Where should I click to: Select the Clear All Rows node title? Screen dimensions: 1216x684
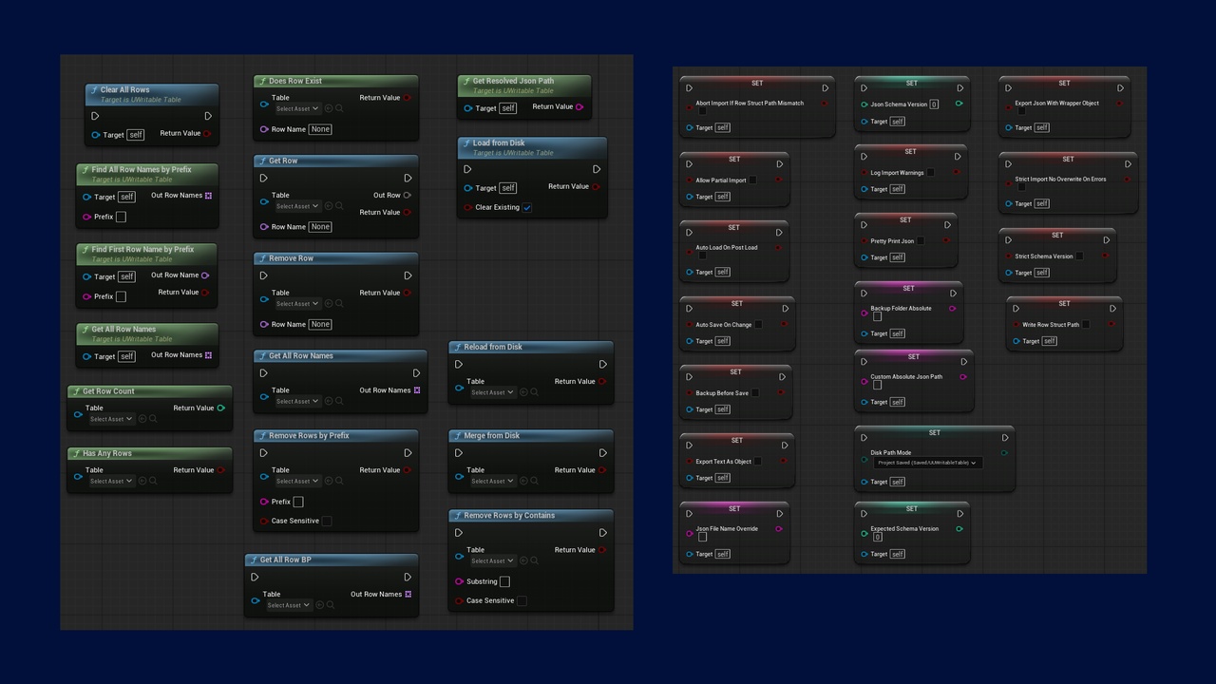(x=124, y=89)
